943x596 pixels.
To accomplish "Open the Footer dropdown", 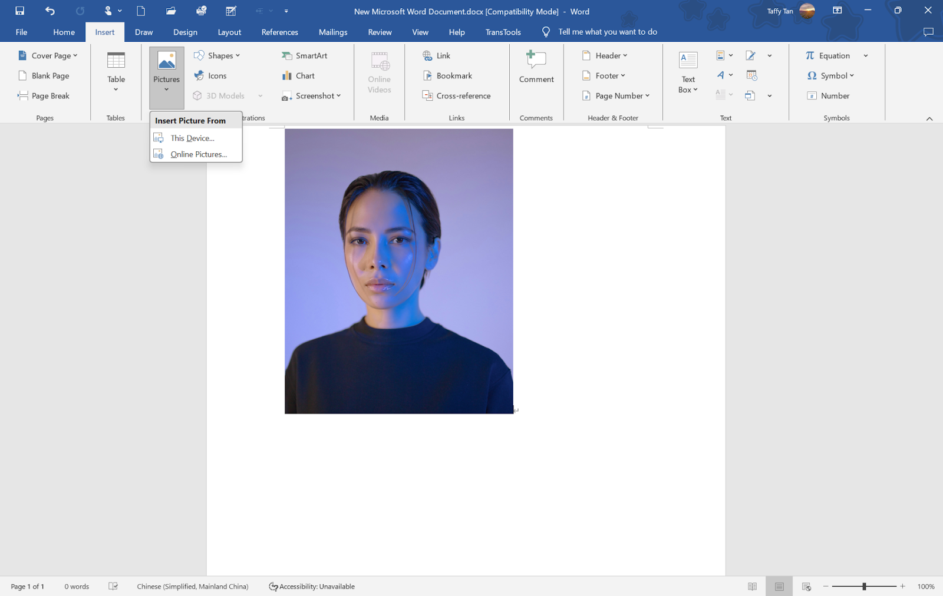I will pyautogui.click(x=604, y=75).
